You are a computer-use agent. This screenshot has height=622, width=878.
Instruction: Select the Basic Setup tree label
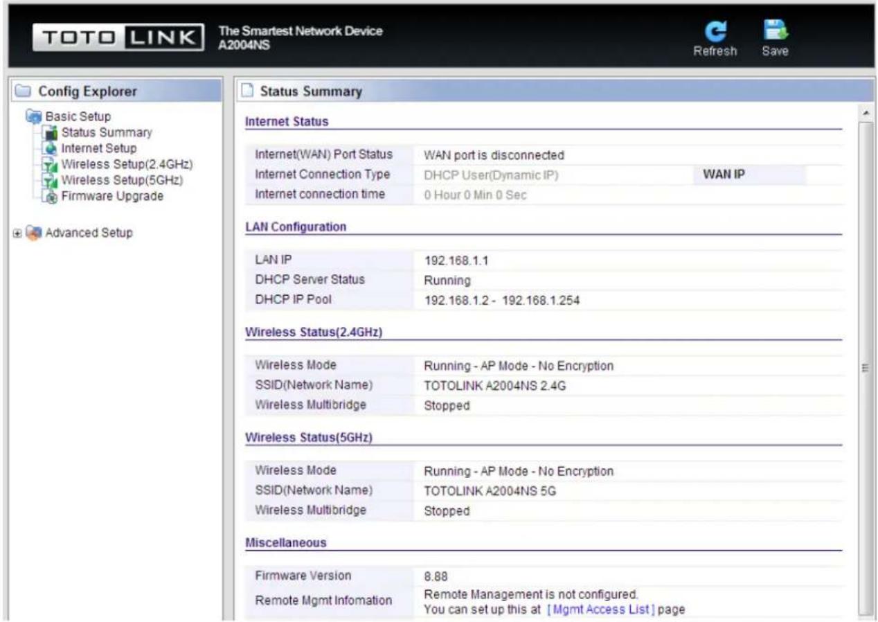78,116
